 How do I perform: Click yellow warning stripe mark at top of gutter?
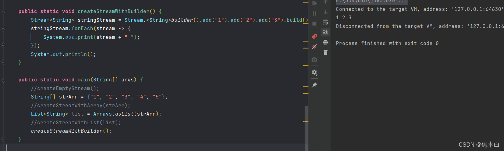click(x=306, y=3)
